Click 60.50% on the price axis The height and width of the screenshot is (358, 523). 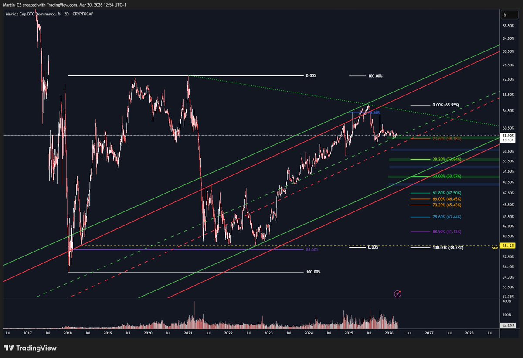pos(508,128)
